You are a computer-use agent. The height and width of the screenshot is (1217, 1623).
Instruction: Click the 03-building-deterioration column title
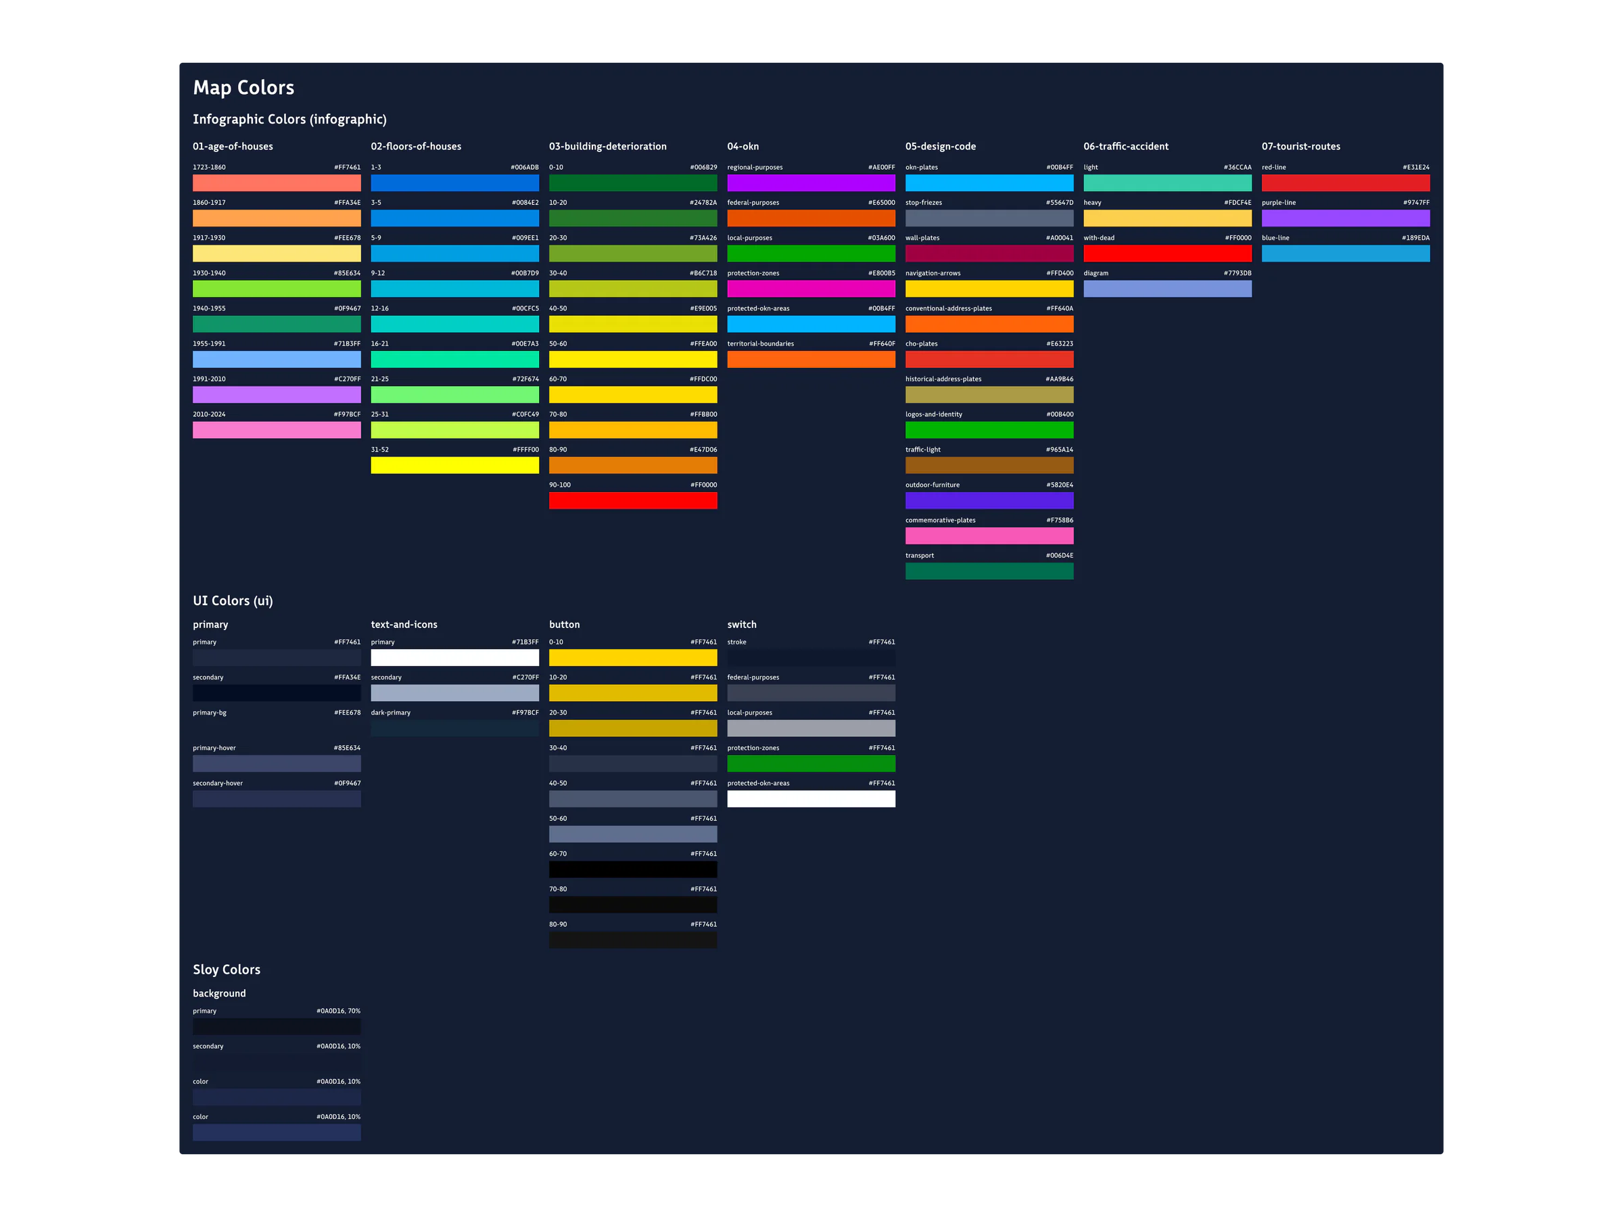[x=608, y=146]
